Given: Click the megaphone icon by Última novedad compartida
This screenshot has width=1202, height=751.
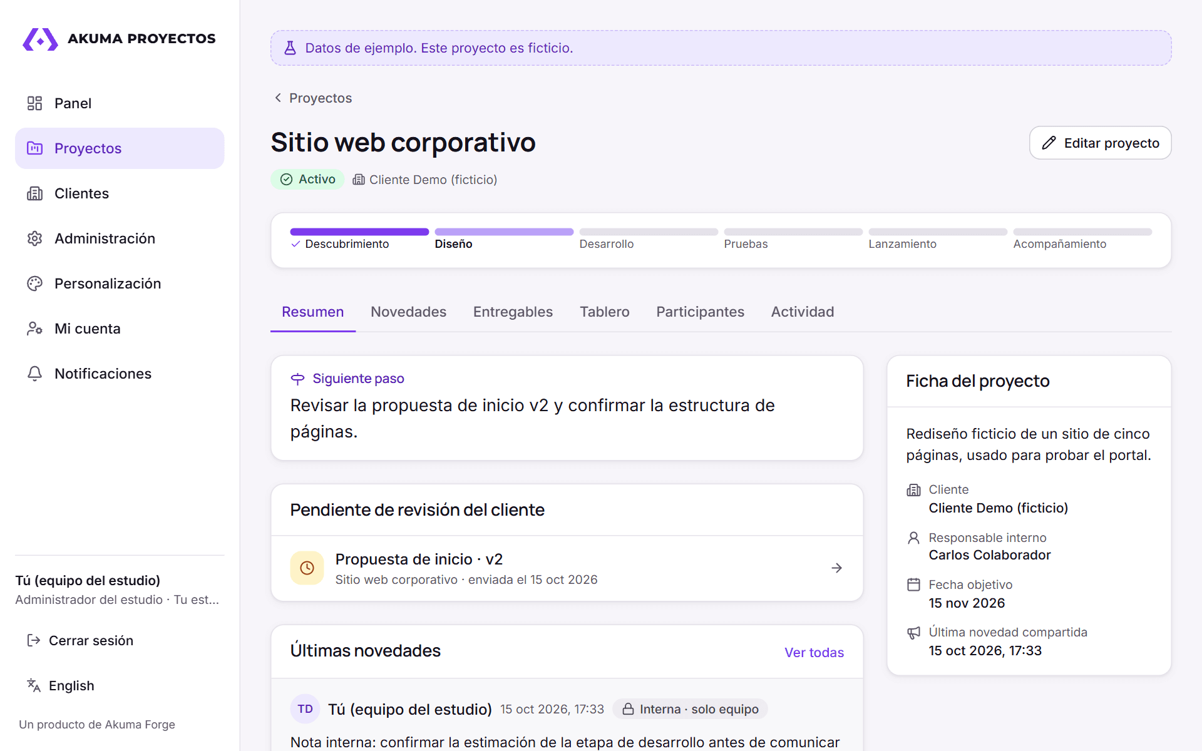Looking at the screenshot, I should click(x=913, y=633).
